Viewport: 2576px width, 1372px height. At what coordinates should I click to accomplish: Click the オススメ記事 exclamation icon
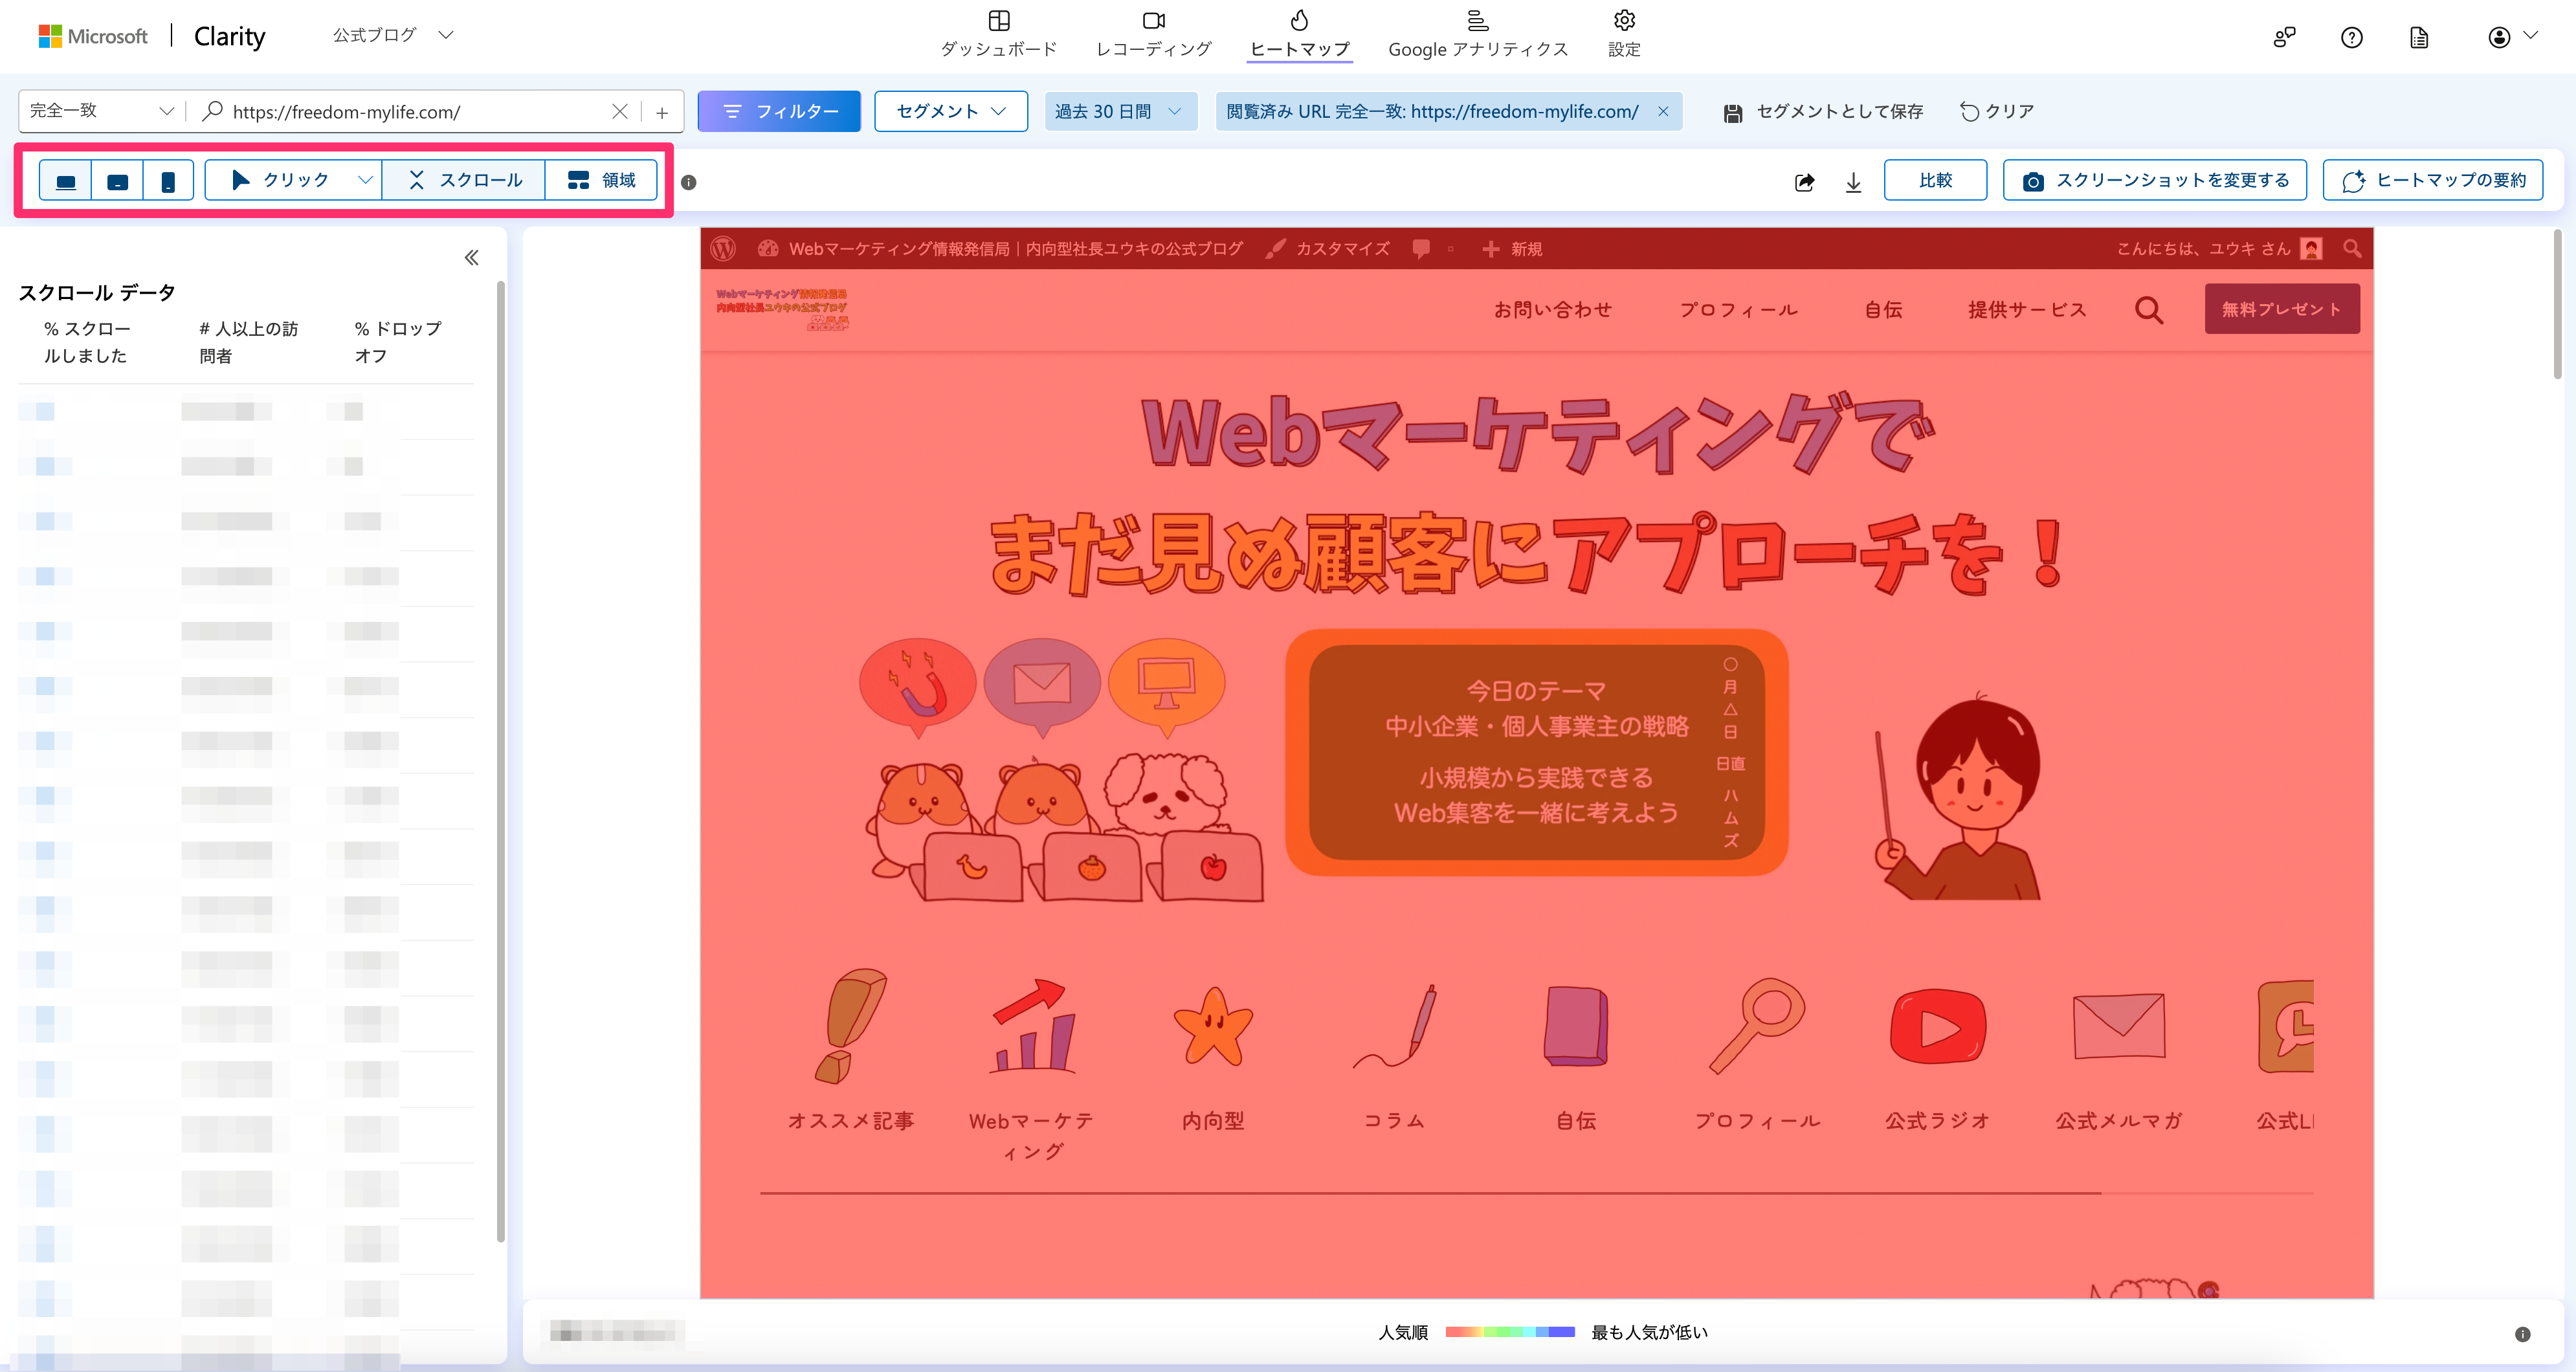852,1026
